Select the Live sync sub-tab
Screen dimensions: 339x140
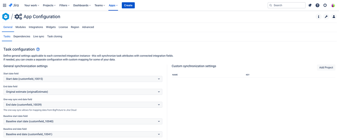point(39,37)
